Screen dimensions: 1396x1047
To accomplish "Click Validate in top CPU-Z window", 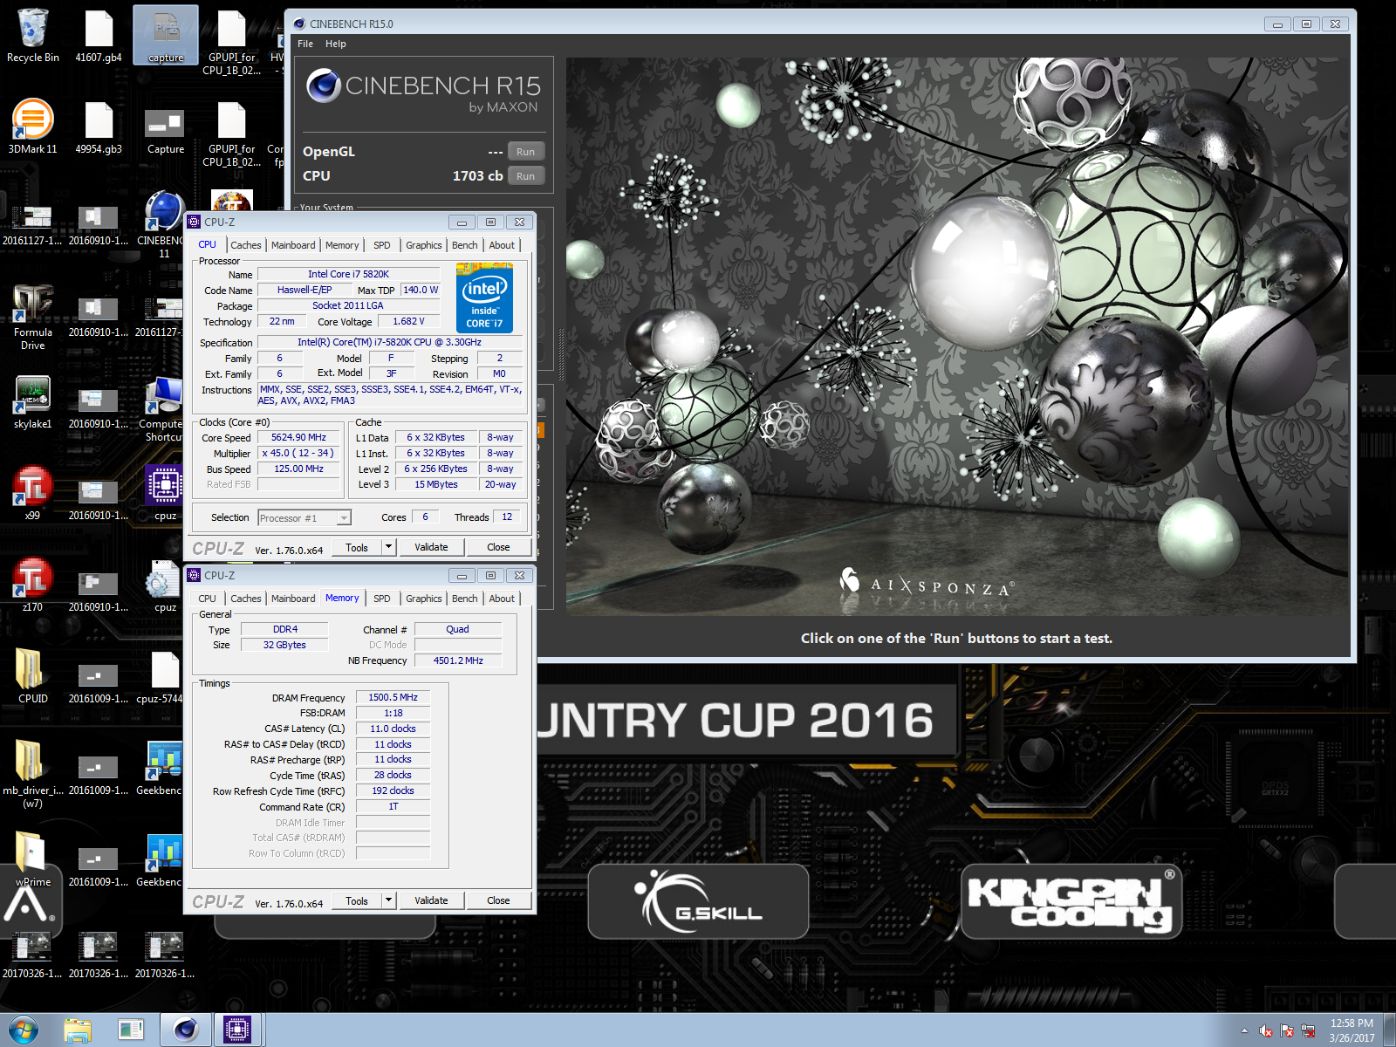I will (x=431, y=547).
